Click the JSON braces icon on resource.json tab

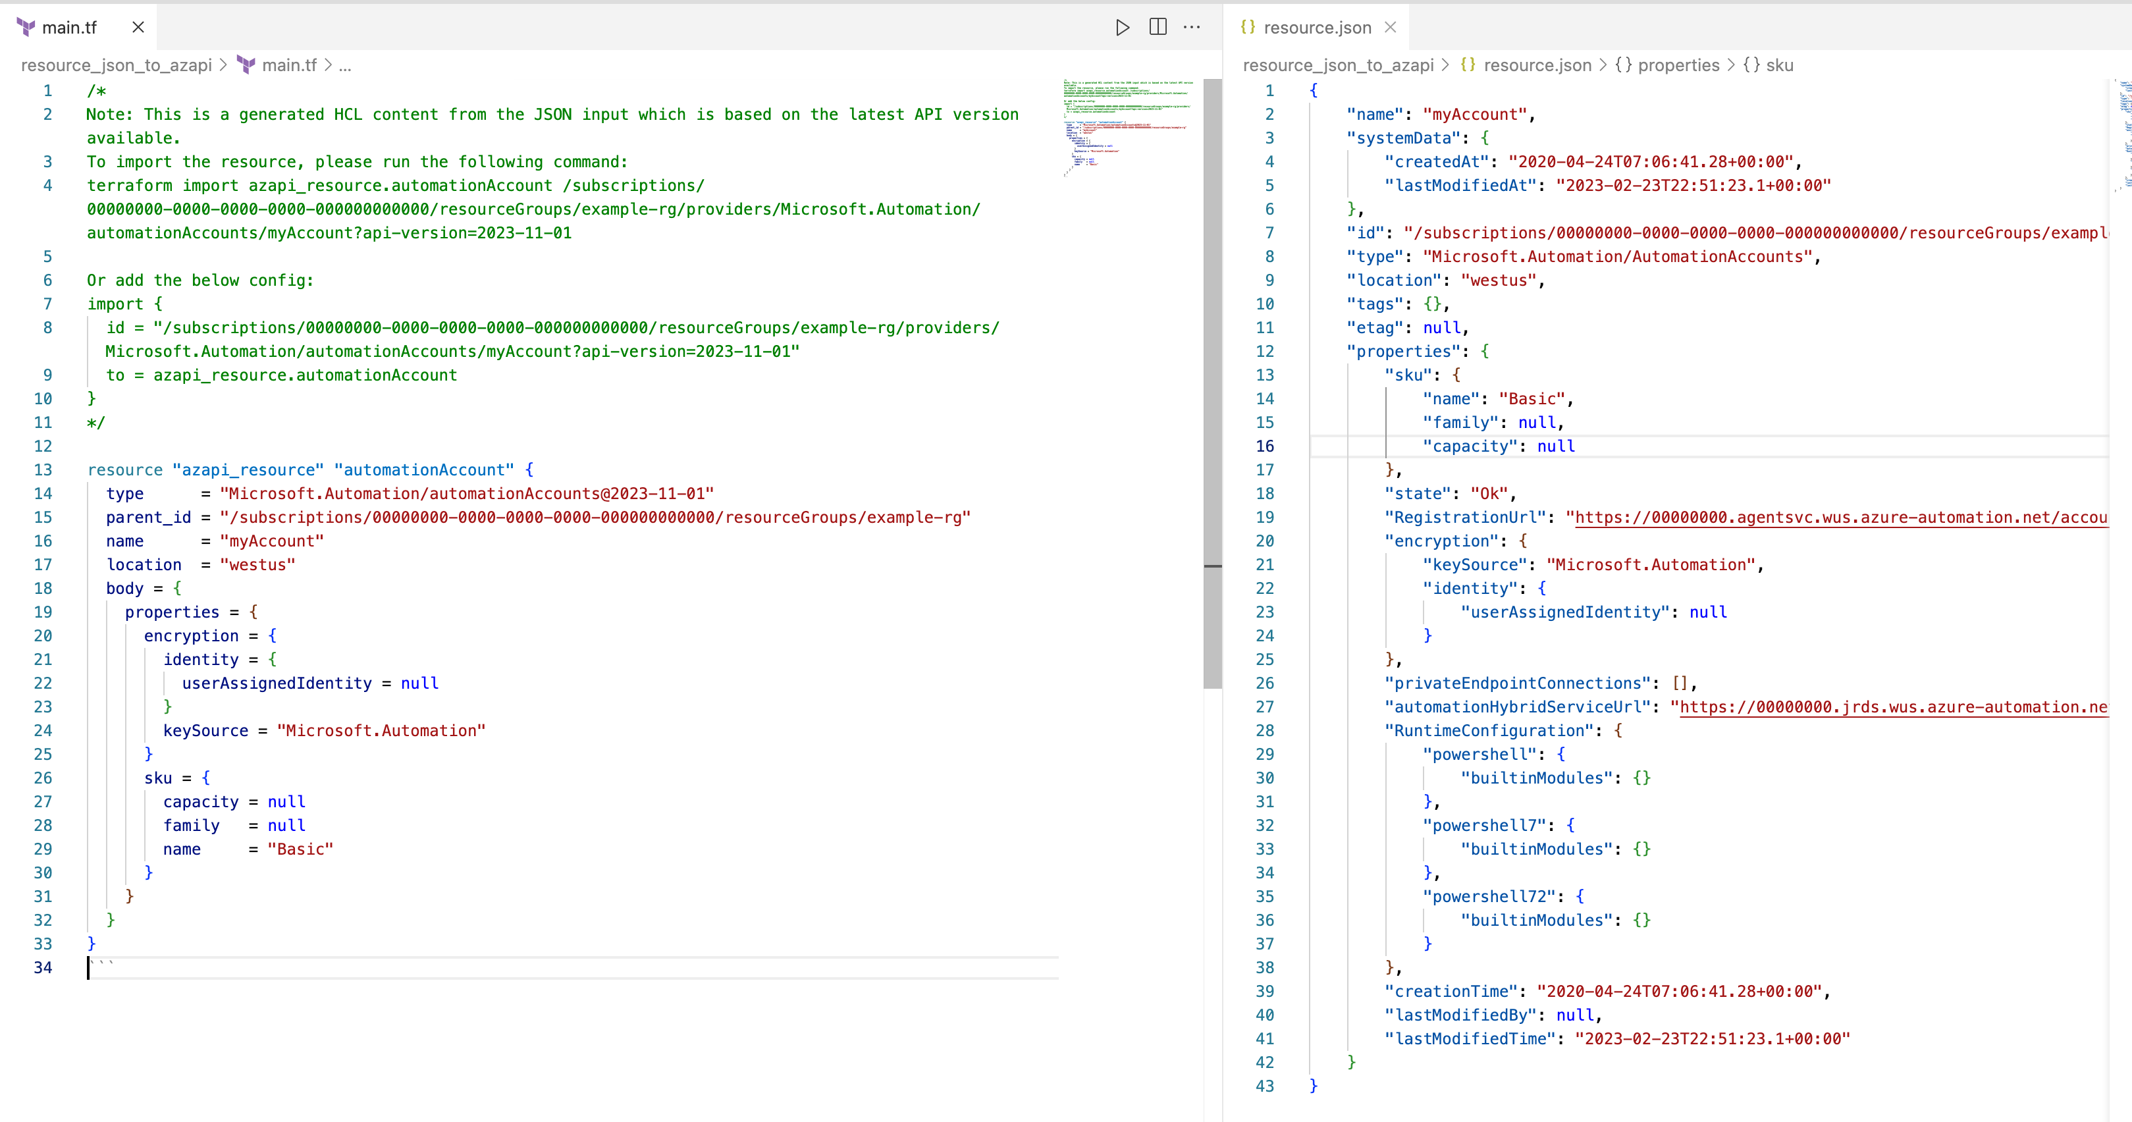click(x=1250, y=27)
